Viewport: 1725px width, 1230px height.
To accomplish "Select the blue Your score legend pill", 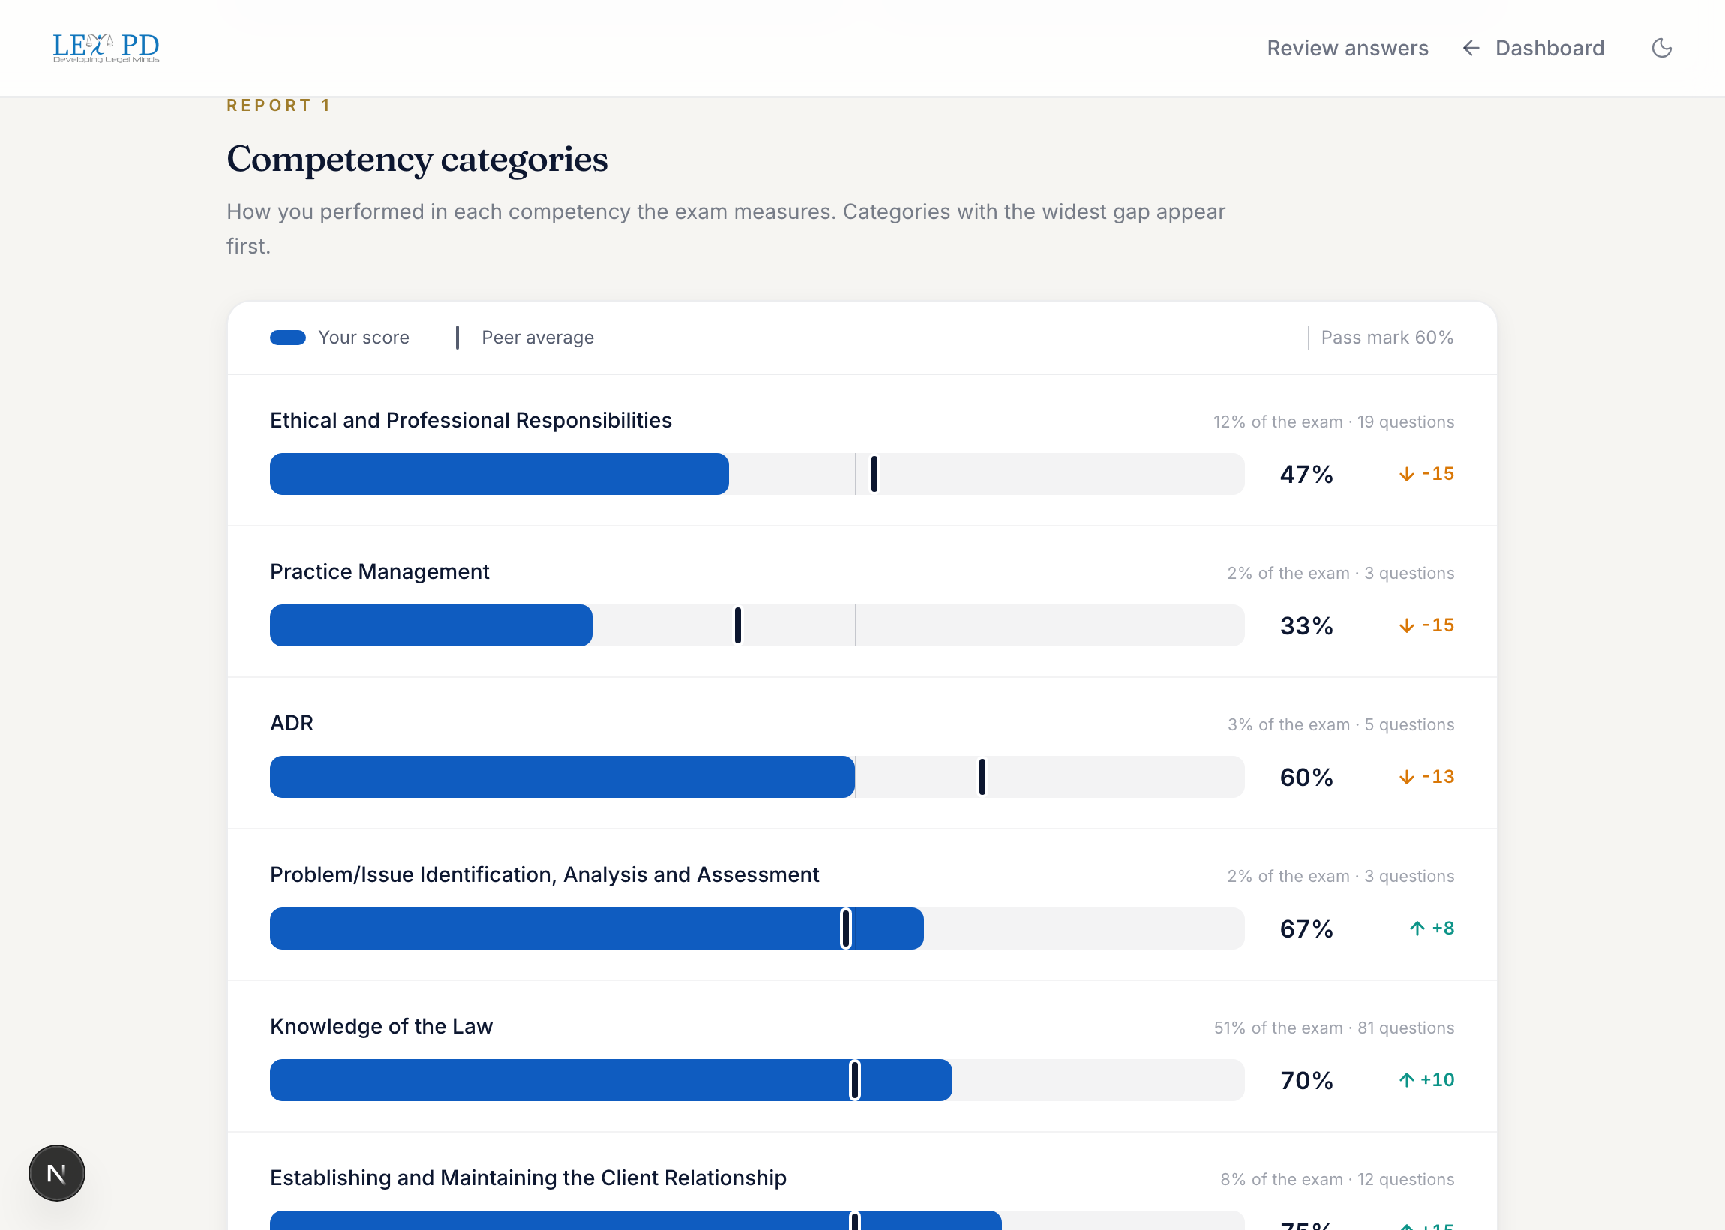I will coord(288,337).
